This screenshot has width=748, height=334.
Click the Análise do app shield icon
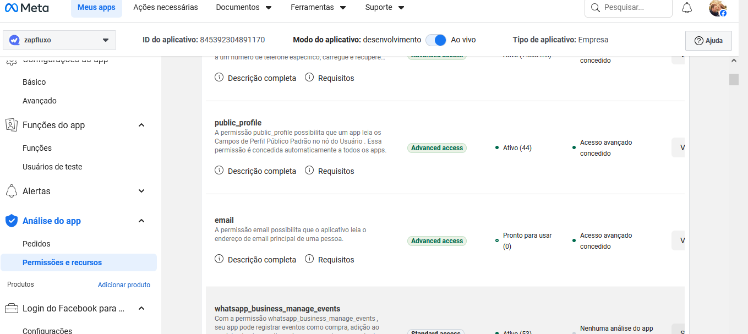pyautogui.click(x=11, y=221)
